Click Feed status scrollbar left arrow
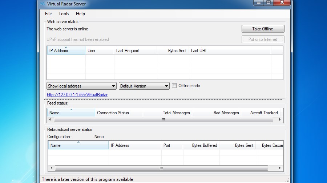Image resolution: width=327 pixels, height=183 pixels. [50, 119]
